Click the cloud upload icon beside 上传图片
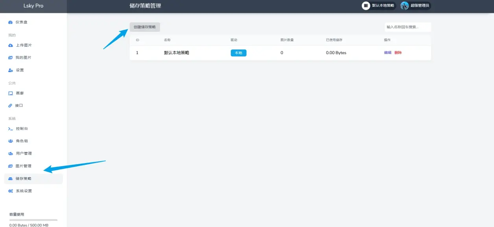 coord(11,45)
